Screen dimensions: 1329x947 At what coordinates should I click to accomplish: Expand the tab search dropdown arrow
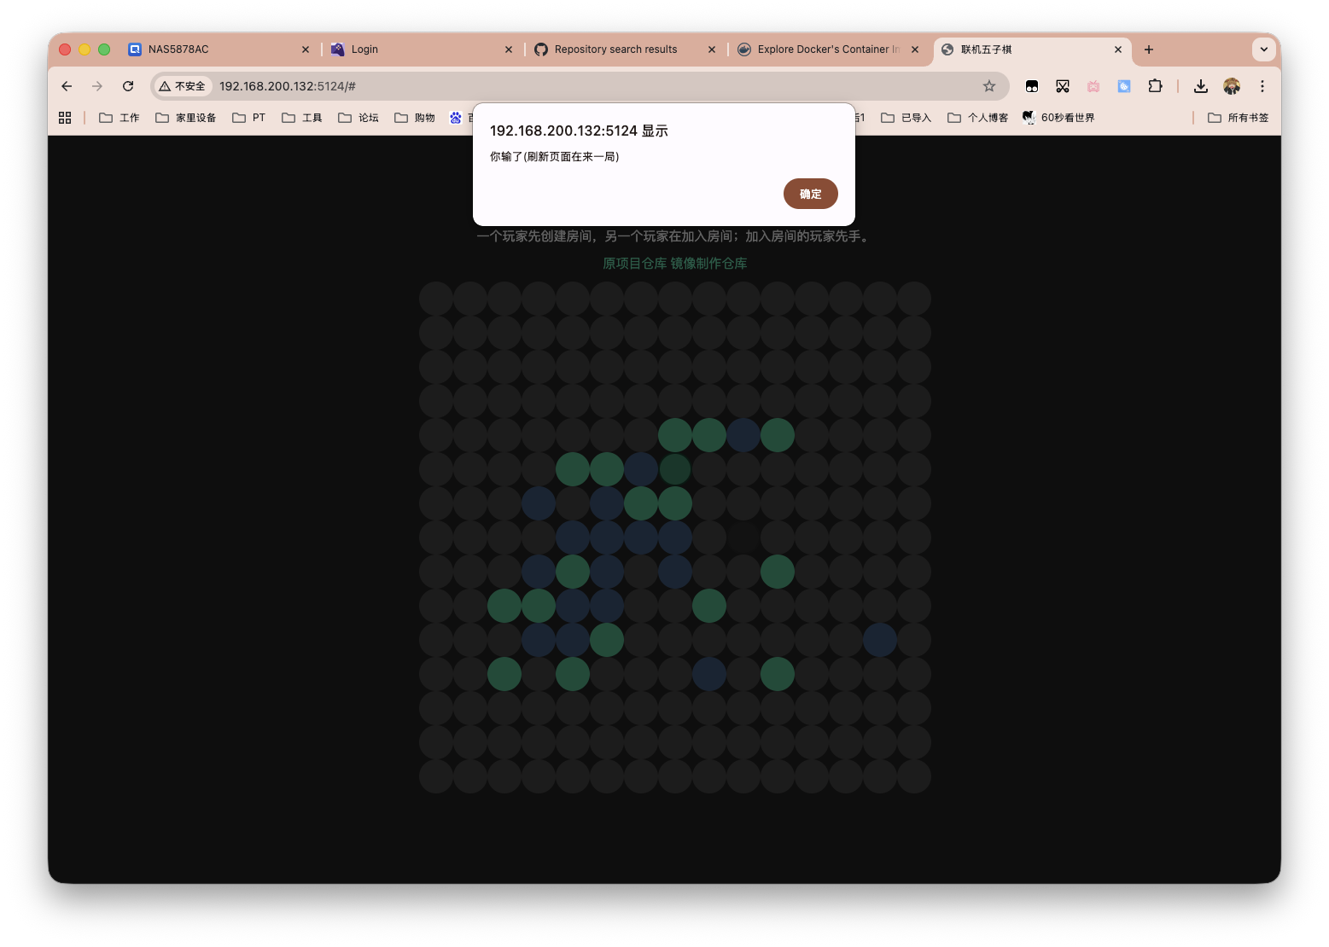tap(1263, 49)
